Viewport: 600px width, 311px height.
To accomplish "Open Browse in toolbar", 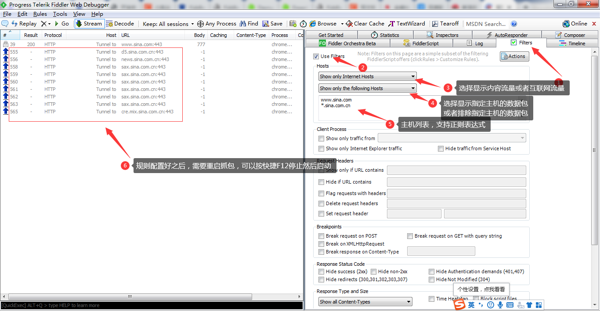I will coord(323,24).
